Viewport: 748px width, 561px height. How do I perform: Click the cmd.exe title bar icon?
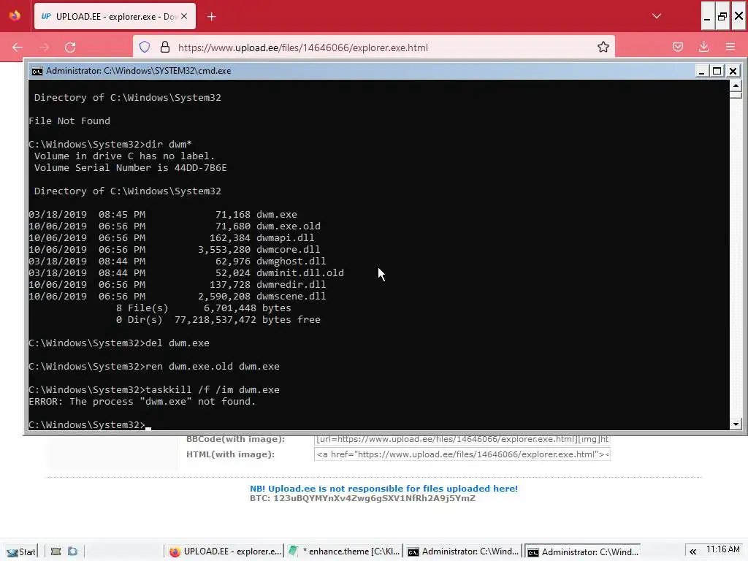(37, 71)
